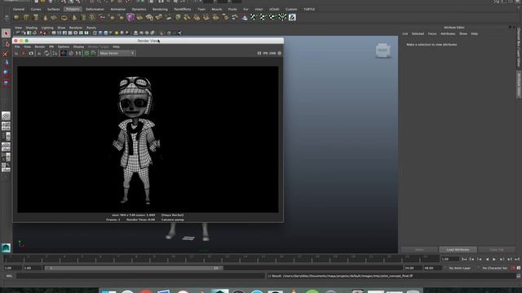Screen dimensions: 522x293
Task: Switch to the Curves shelf tab
Action: (x=36, y=9)
